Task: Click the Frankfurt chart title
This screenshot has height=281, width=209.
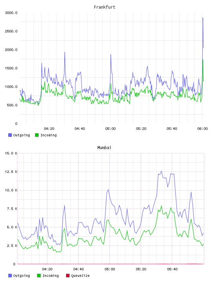Action: tap(104, 7)
